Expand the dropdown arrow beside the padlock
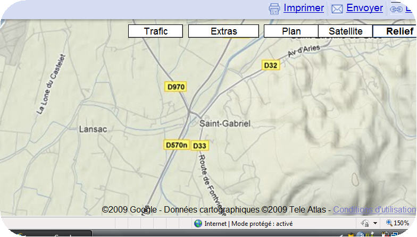 click(x=375, y=224)
